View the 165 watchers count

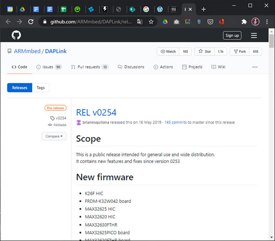[185, 51]
